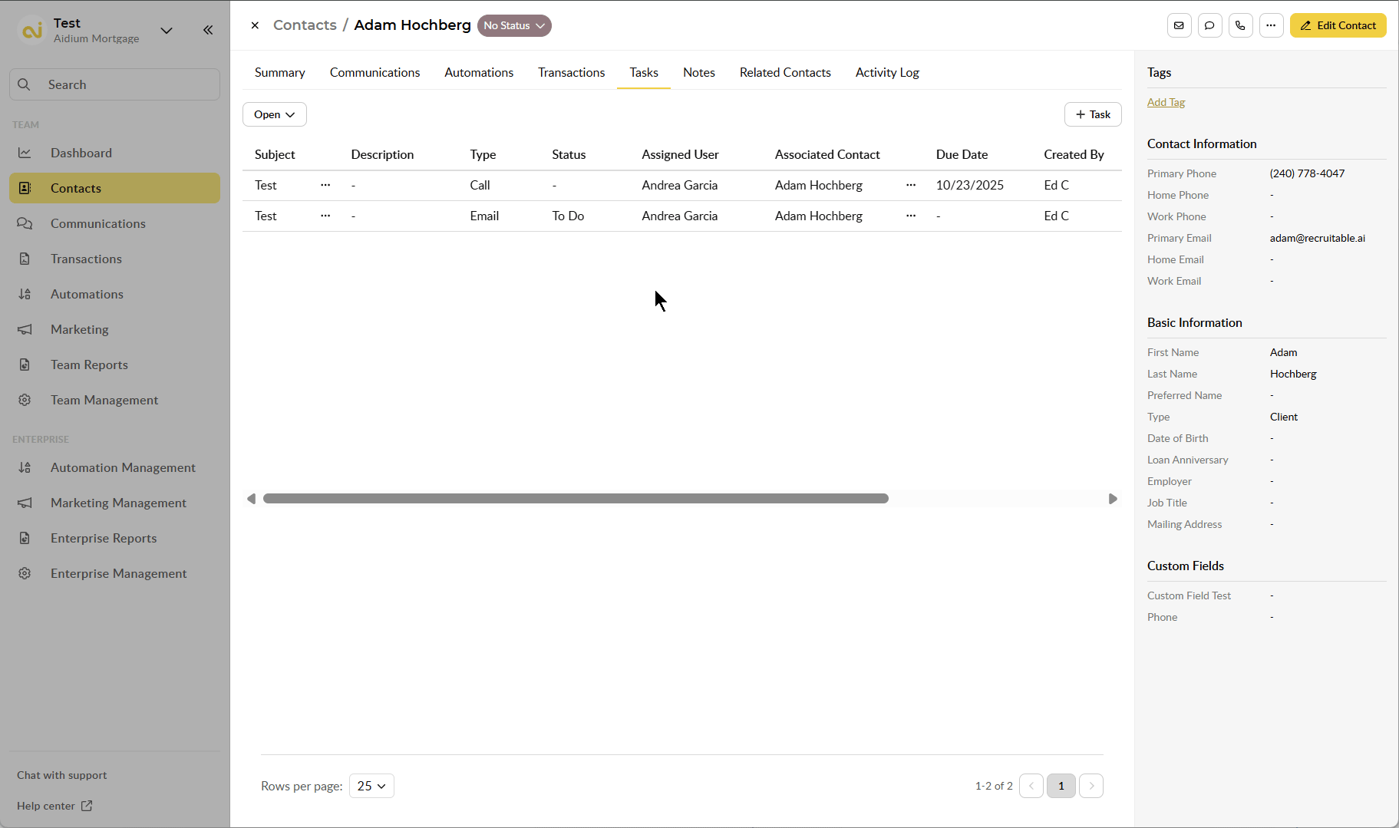Screen dimensions: 1399x828
Task: Click the Edit Contact button
Action: [1338, 25]
